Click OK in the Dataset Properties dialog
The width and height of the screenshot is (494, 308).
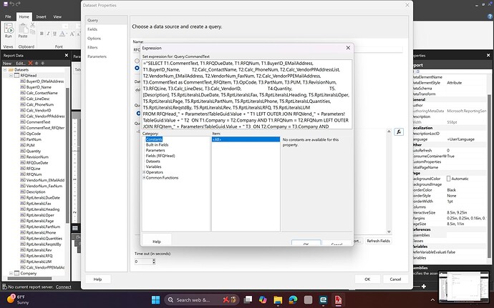367,279
